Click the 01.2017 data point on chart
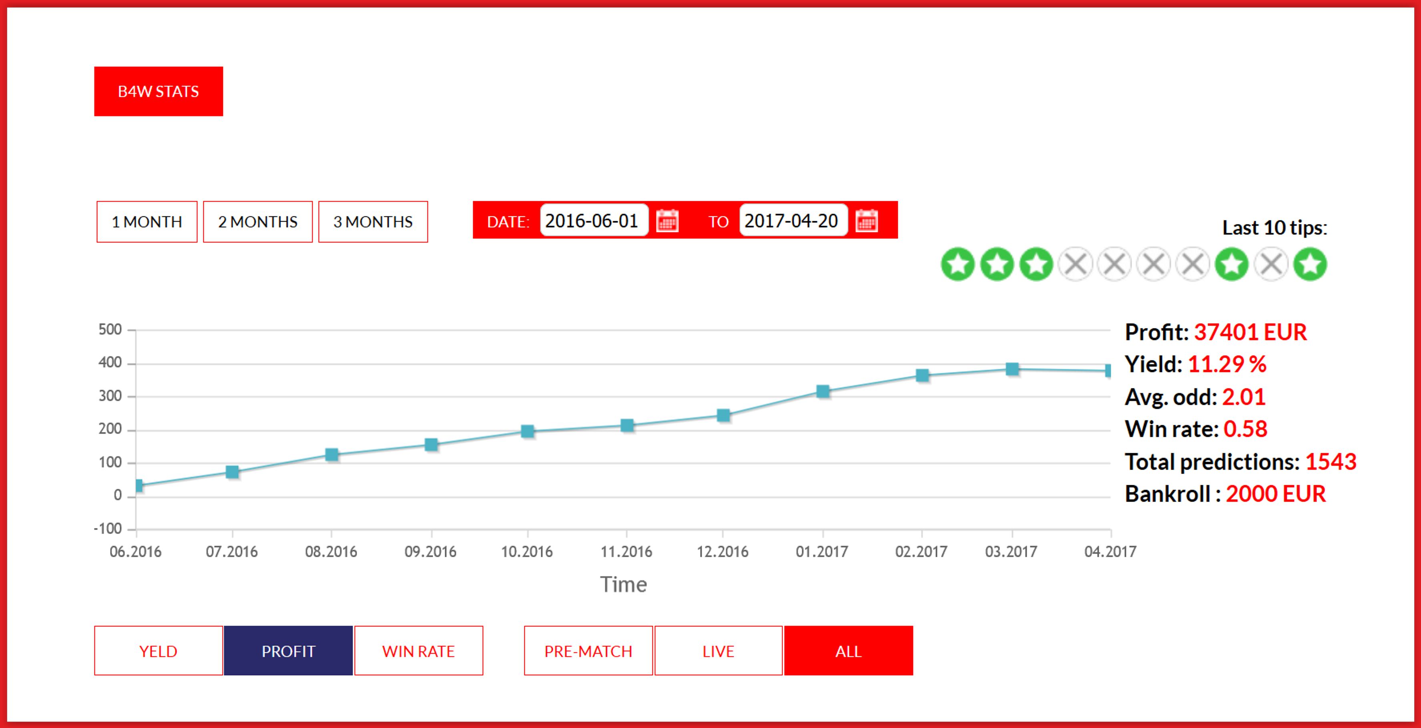Viewport: 1421px width, 728px height. (x=823, y=391)
